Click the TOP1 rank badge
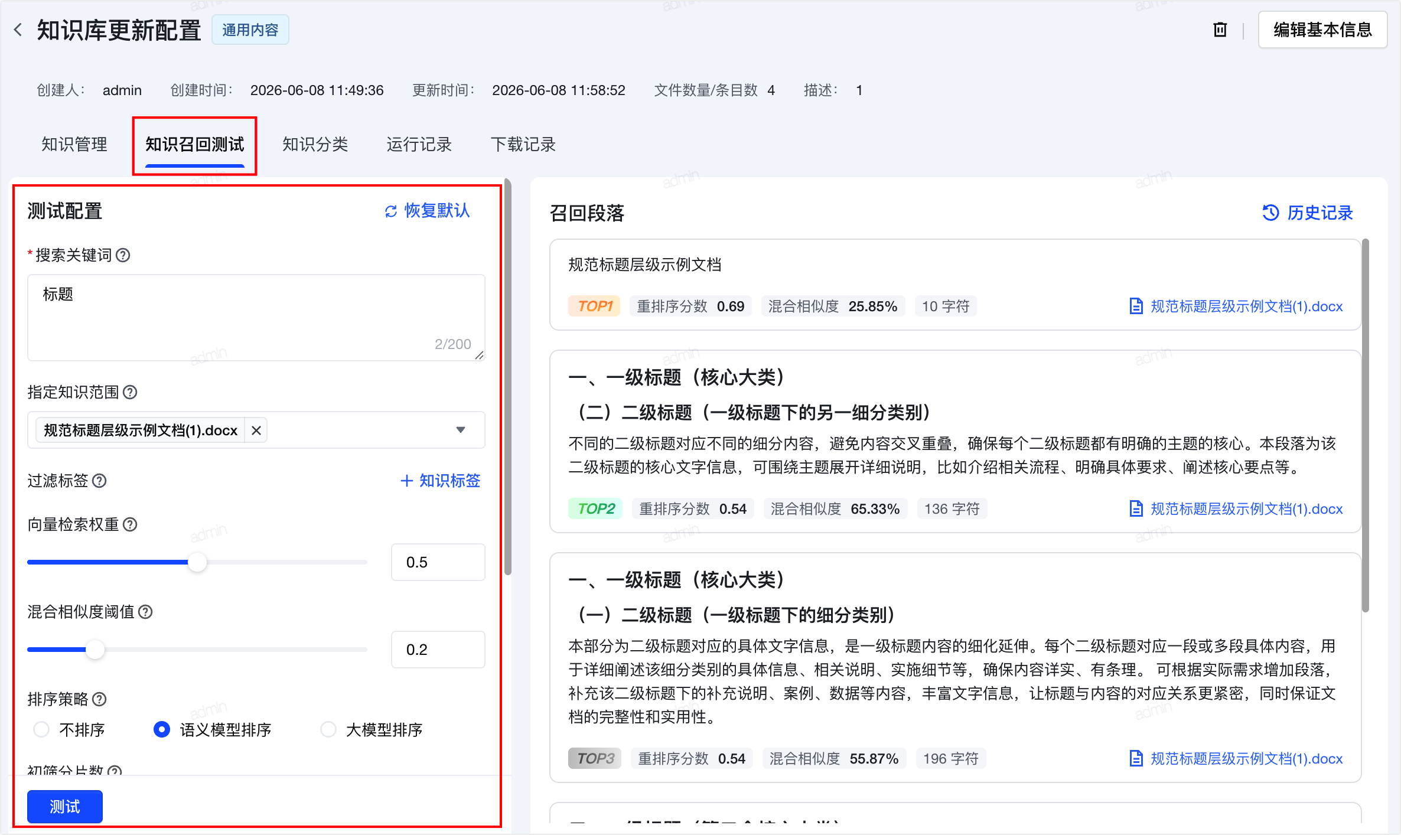 pyautogui.click(x=594, y=306)
